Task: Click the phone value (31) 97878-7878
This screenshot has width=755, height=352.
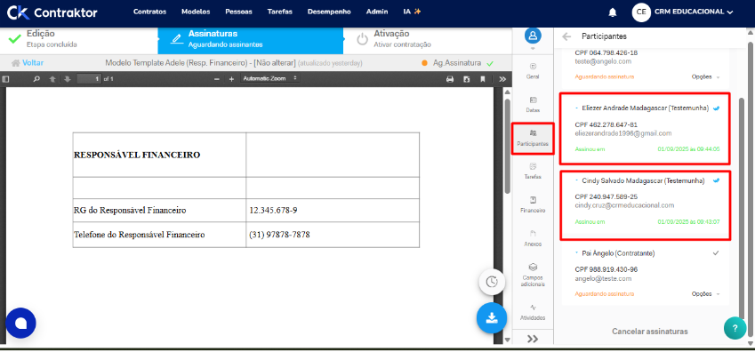Action: pyautogui.click(x=280, y=235)
